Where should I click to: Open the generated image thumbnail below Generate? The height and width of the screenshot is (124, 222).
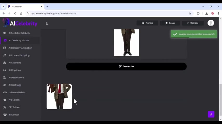click(x=59, y=97)
